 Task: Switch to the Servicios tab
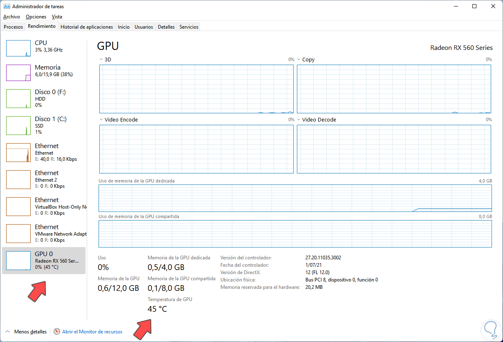[x=189, y=27]
